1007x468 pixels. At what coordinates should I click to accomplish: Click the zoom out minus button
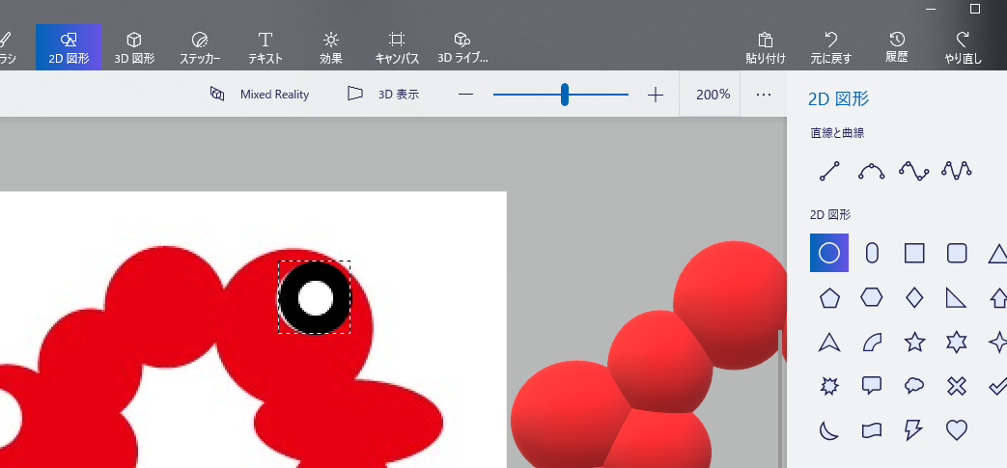pos(465,95)
